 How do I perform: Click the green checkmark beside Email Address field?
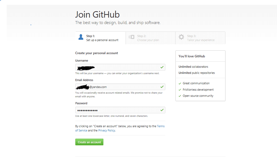tap(162, 87)
